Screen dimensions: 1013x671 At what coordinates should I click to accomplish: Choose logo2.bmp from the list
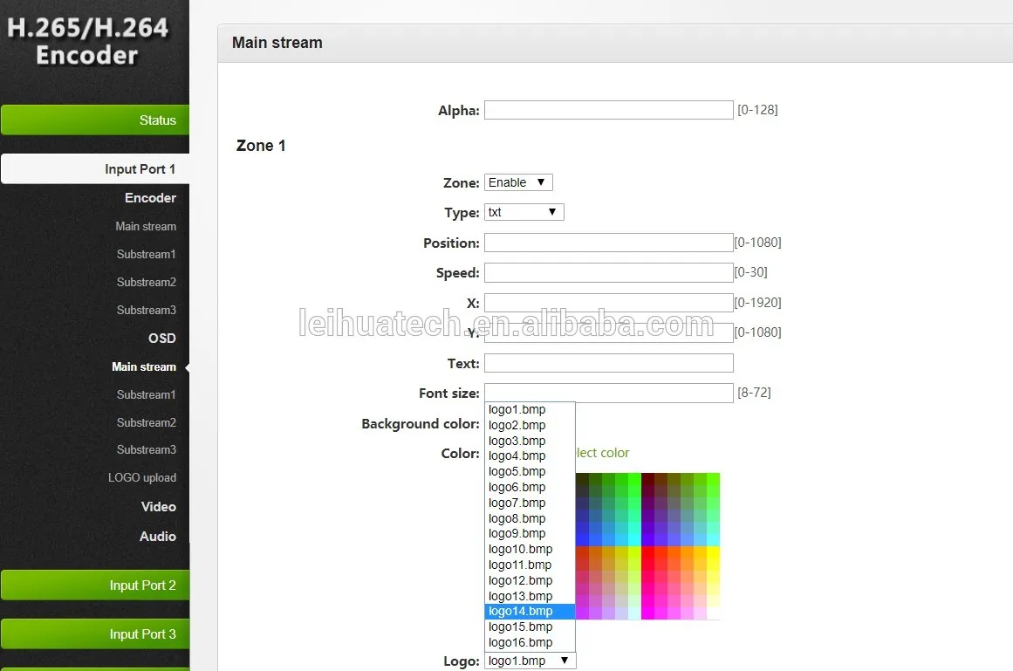(530, 425)
